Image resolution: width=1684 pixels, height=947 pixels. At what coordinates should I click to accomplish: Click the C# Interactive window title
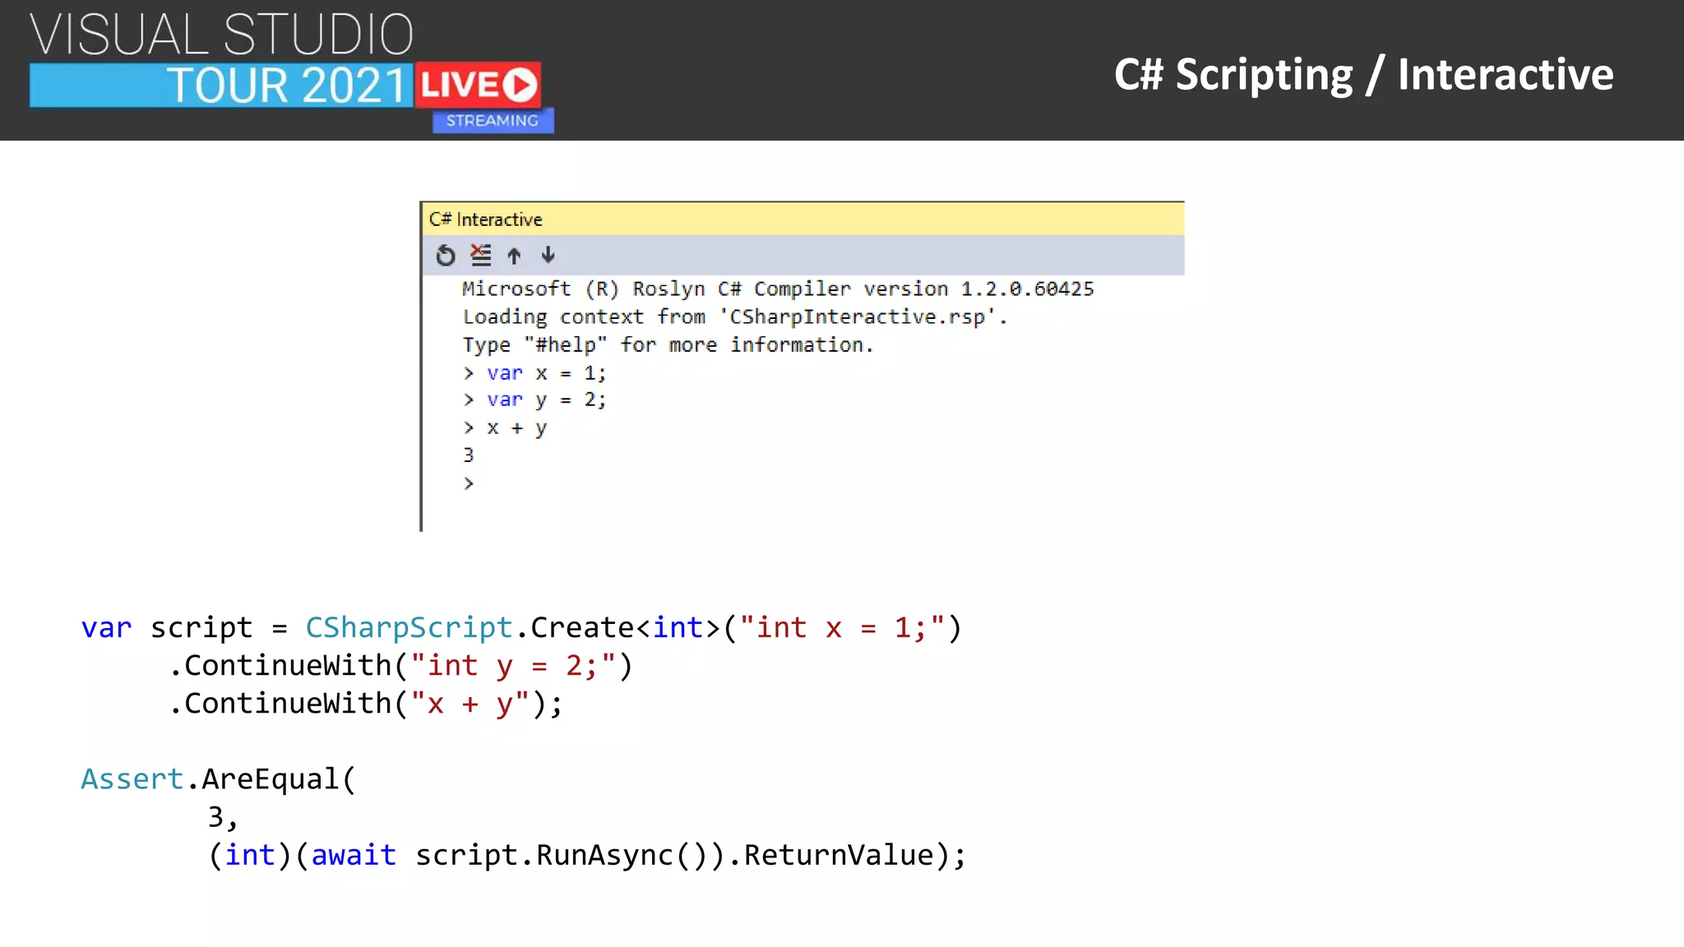[485, 219]
